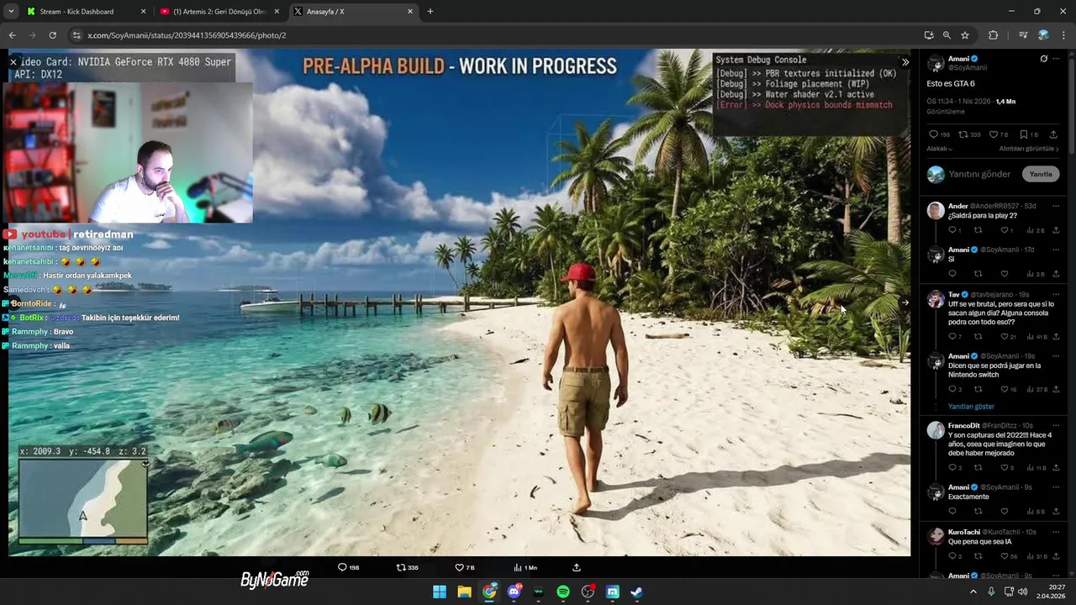
Task: Go to next photo with right arrow
Action: pos(905,302)
